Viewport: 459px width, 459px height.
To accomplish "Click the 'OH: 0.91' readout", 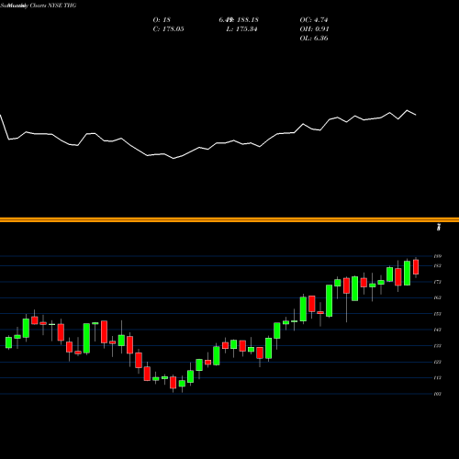I will [314, 29].
